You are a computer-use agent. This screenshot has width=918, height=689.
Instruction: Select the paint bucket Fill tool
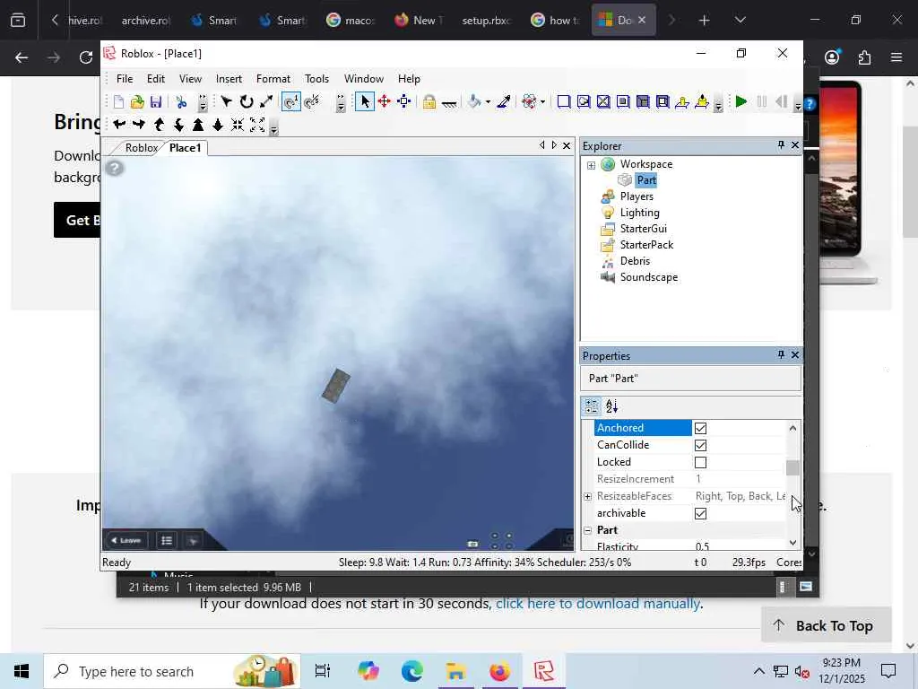point(474,102)
